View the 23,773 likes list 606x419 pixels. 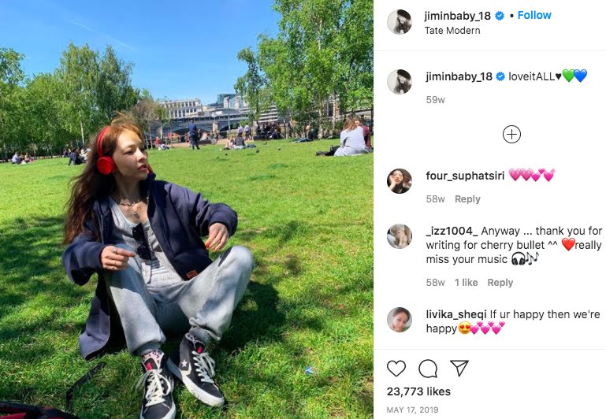tap(418, 391)
